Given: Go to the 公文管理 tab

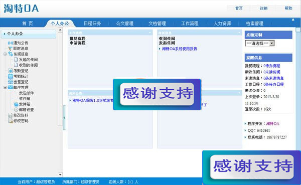Looking at the screenshot, I should [124, 24].
